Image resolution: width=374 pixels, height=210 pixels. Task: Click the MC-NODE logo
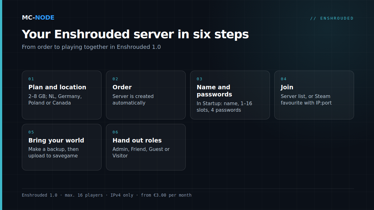[38, 17]
